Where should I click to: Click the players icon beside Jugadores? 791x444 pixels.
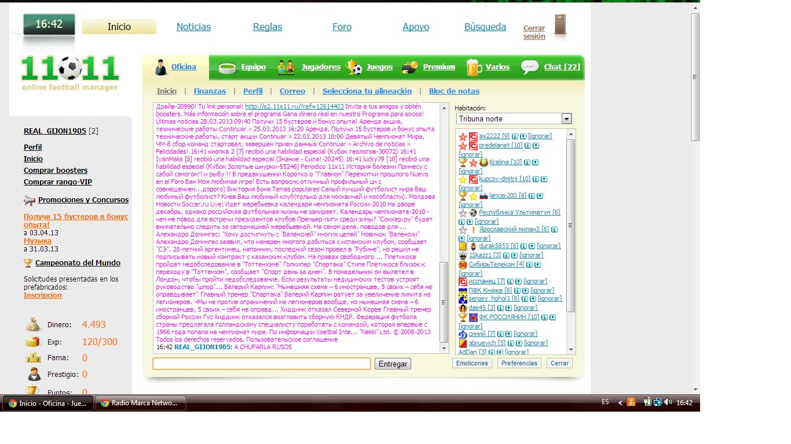click(x=286, y=68)
